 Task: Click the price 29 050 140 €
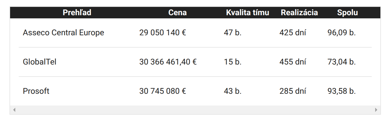(x=163, y=33)
